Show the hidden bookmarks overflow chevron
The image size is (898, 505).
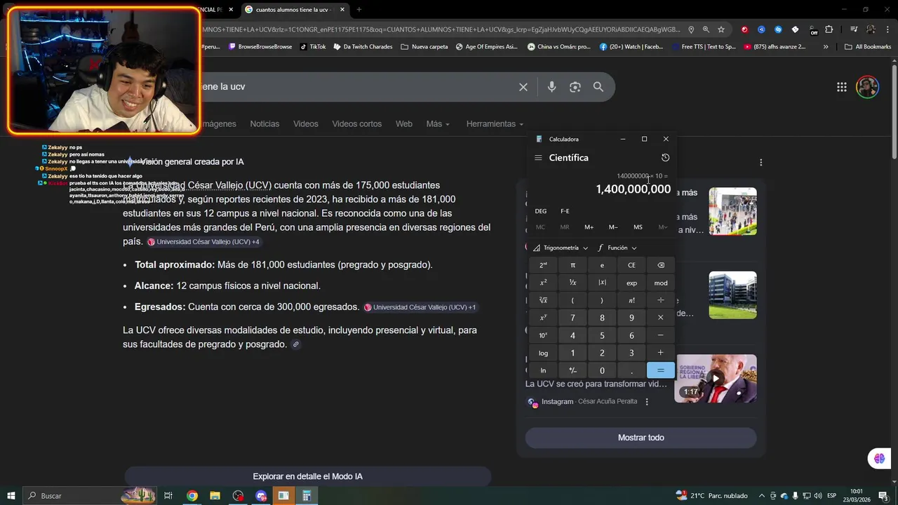(x=826, y=47)
